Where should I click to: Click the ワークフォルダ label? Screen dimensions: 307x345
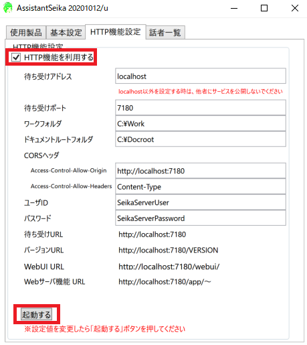[x=43, y=124]
